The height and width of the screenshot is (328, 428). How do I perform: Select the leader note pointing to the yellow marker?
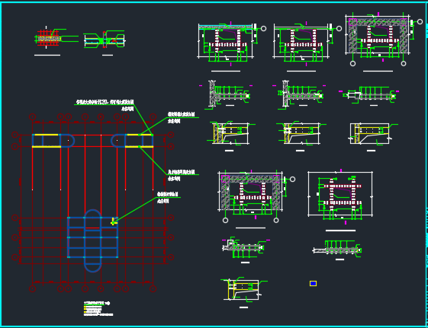point(167,197)
